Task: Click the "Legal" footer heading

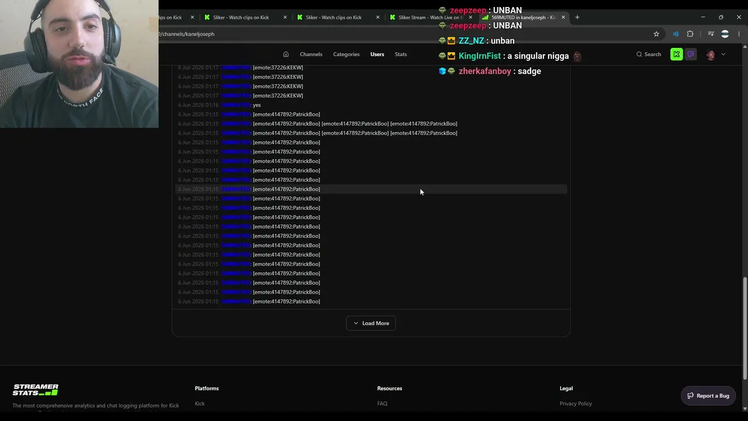Action: tap(566, 388)
